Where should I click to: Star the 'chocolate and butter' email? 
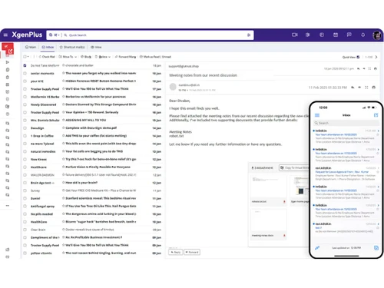[64, 65]
